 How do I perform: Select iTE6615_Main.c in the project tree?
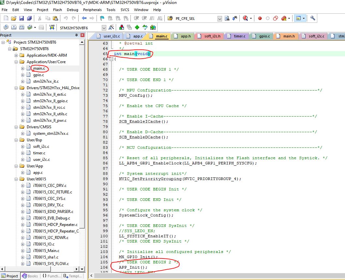pos(46,251)
